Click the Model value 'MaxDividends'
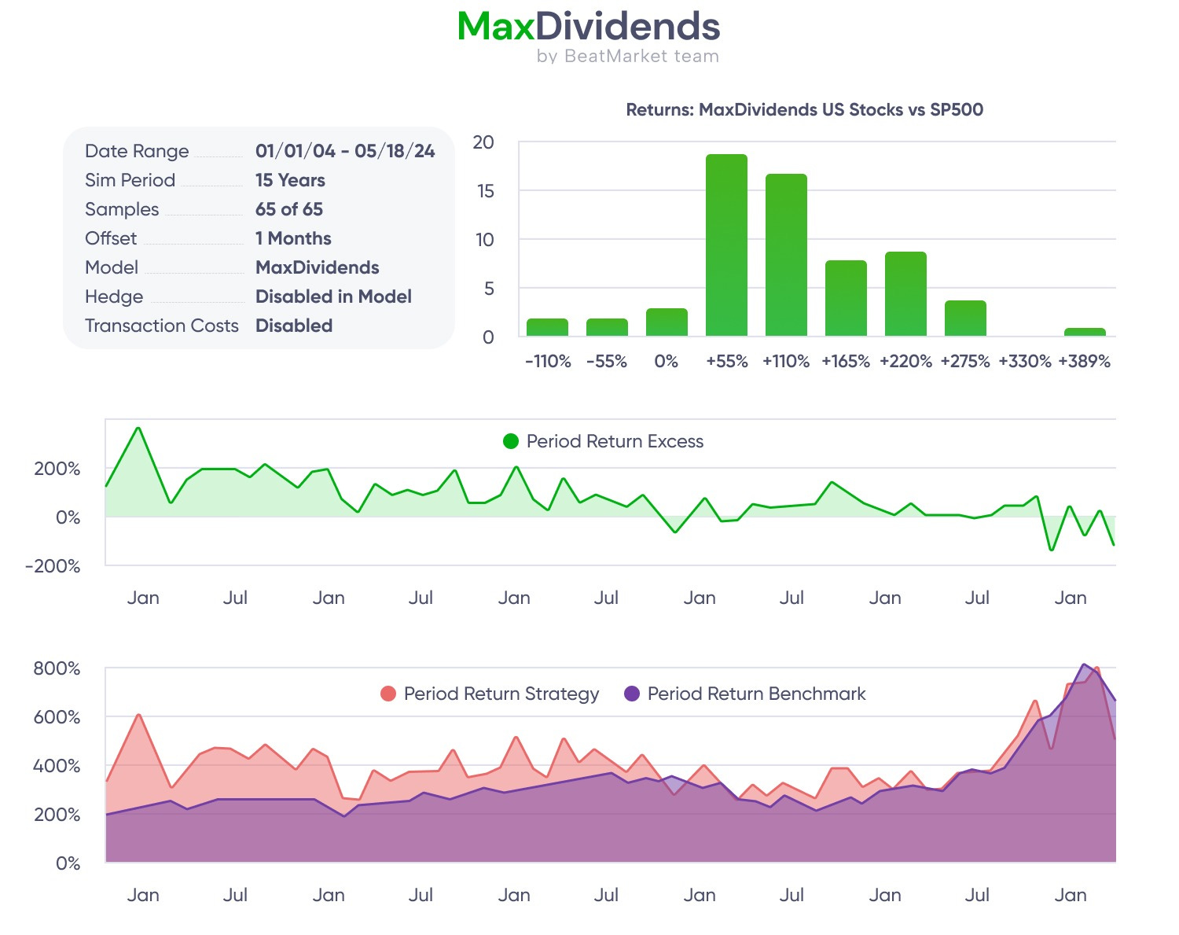This screenshot has height=935, width=1179. coord(318,267)
